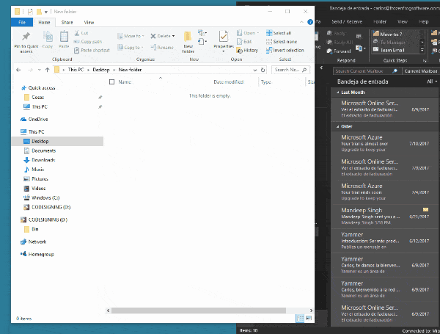Go up one folder level arrow
This screenshot has height=334, width=440.
47,70
